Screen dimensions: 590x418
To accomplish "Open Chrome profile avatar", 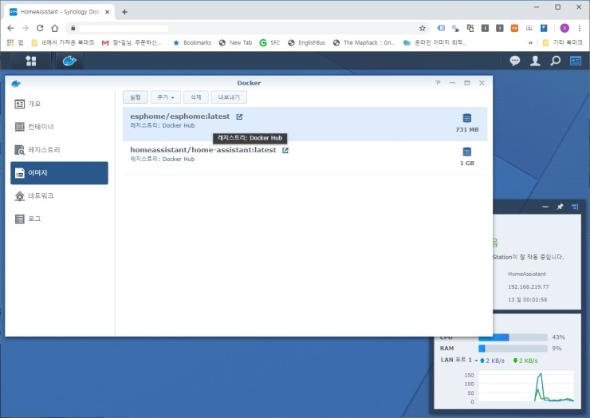I will pyautogui.click(x=564, y=28).
